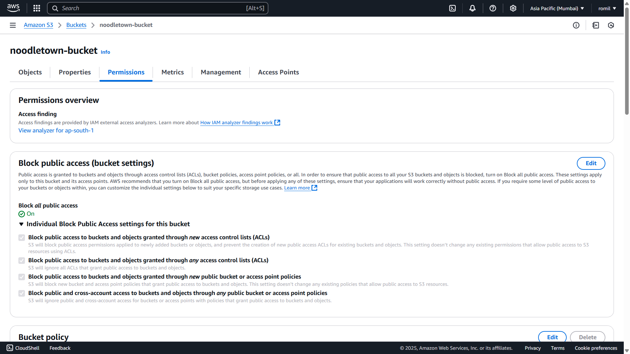Image resolution: width=630 pixels, height=354 pixels.
Task: Toggle the 'any public bucket or access point policies' checkbox
Action: [22, 293]
